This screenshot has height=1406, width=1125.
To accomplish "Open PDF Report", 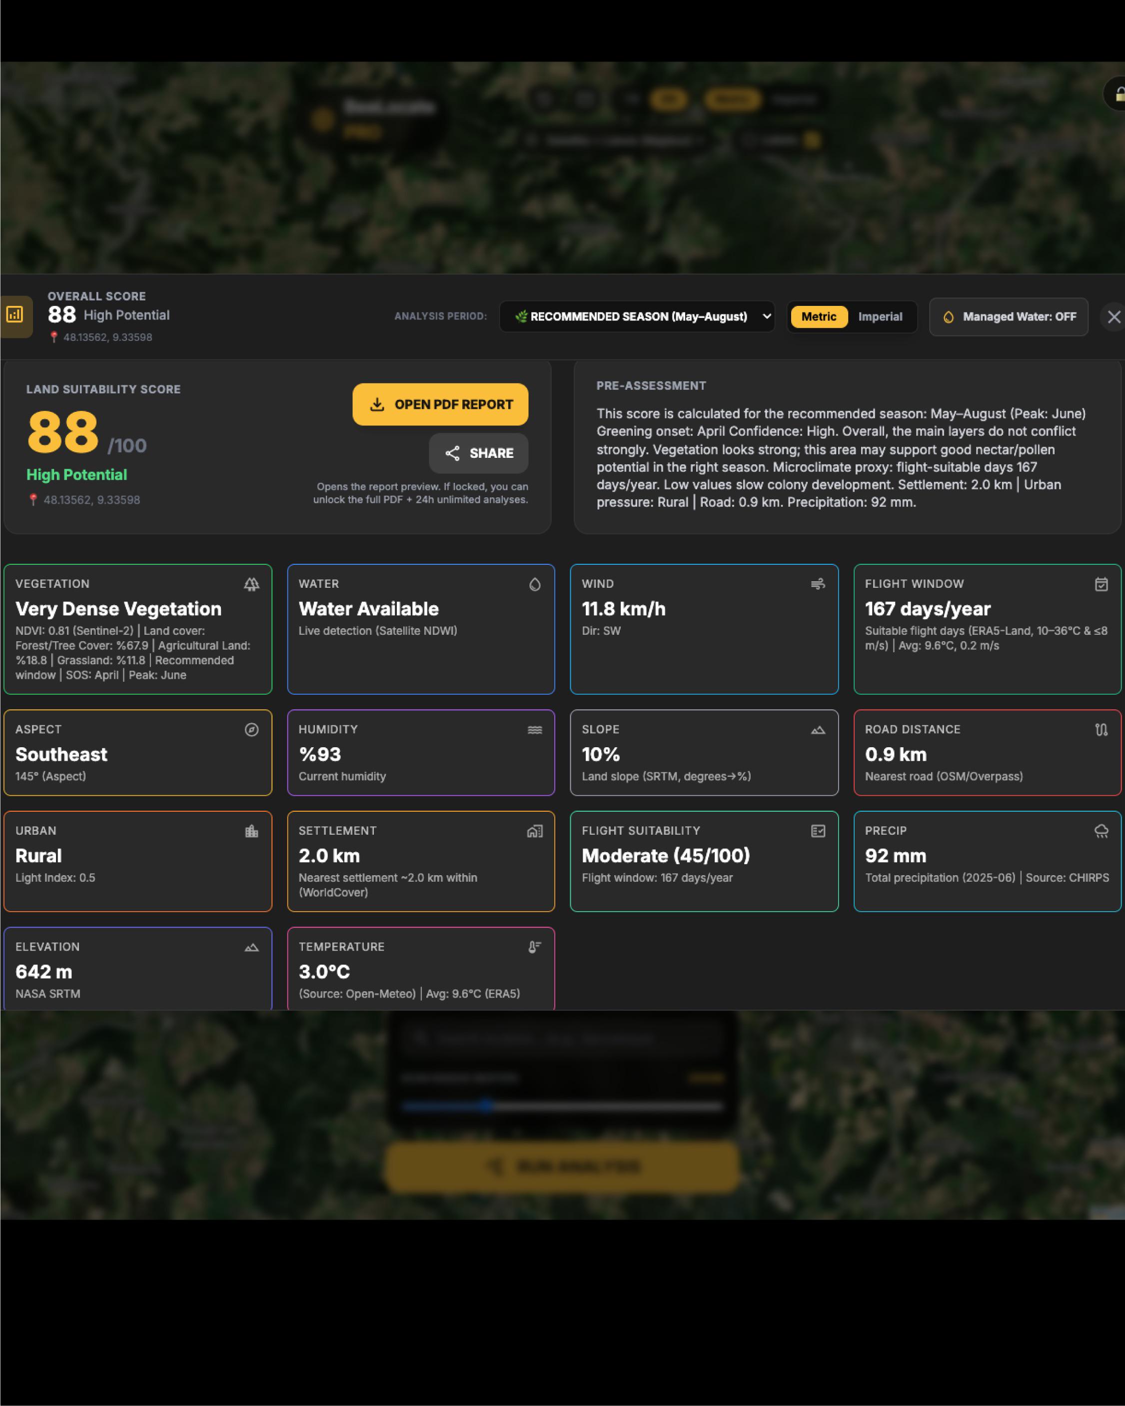I will [440, 404].
